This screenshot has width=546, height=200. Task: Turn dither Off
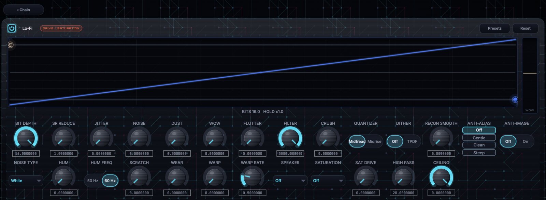click(x=395, y=141)
